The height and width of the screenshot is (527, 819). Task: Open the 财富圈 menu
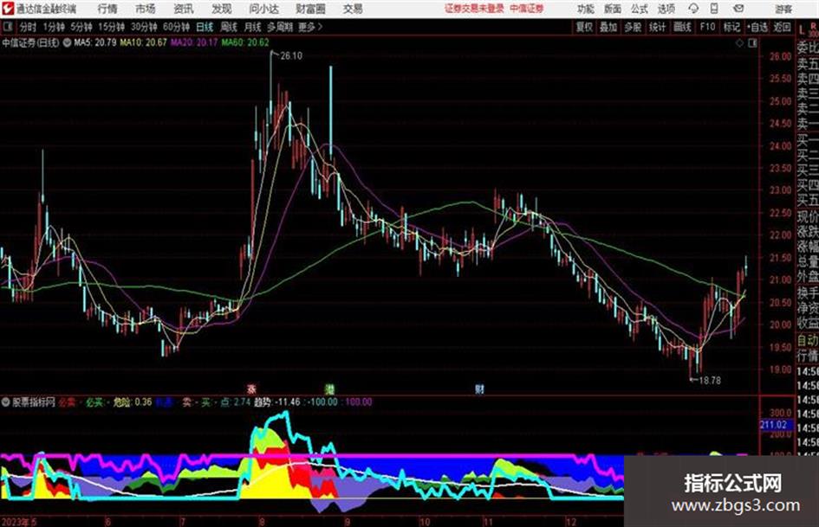click(x=310, y=9)
